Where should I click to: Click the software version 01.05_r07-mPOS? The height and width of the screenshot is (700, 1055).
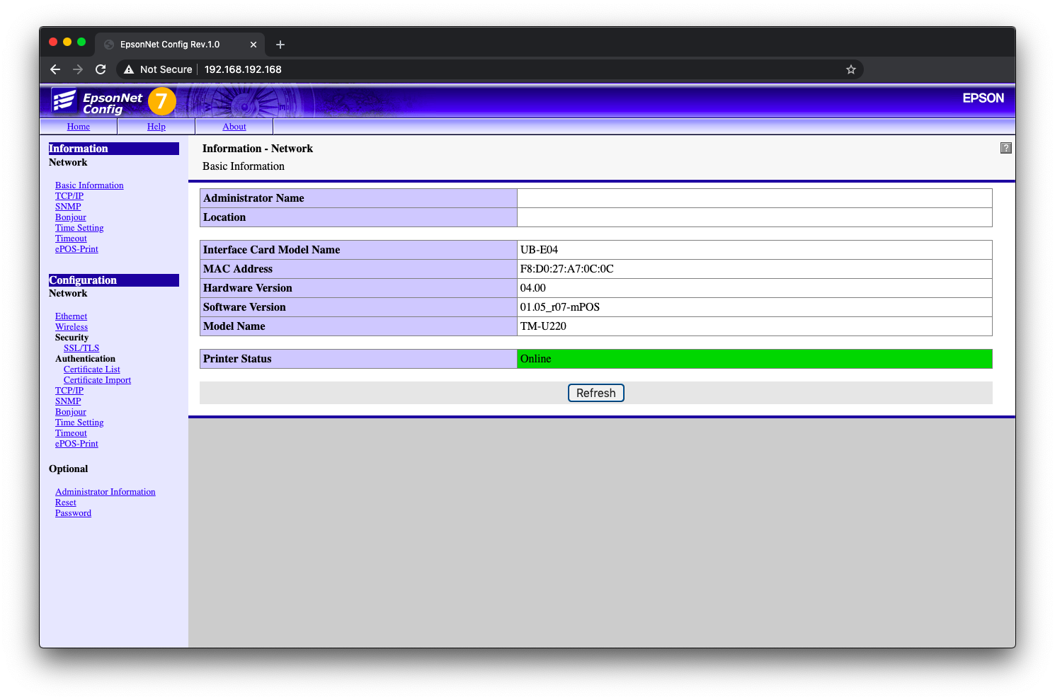pos(560,307)
